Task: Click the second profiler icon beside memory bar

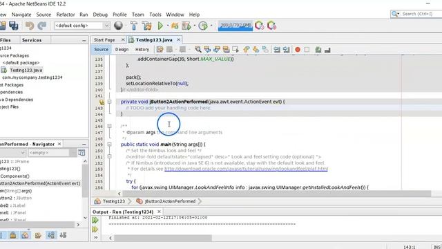Action: click(271, 26)
